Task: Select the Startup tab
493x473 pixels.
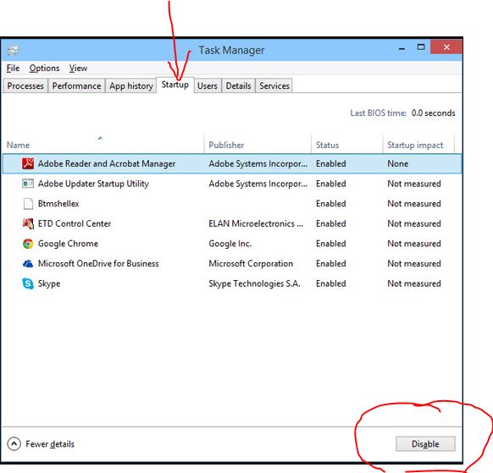Action: pos(174,85)
